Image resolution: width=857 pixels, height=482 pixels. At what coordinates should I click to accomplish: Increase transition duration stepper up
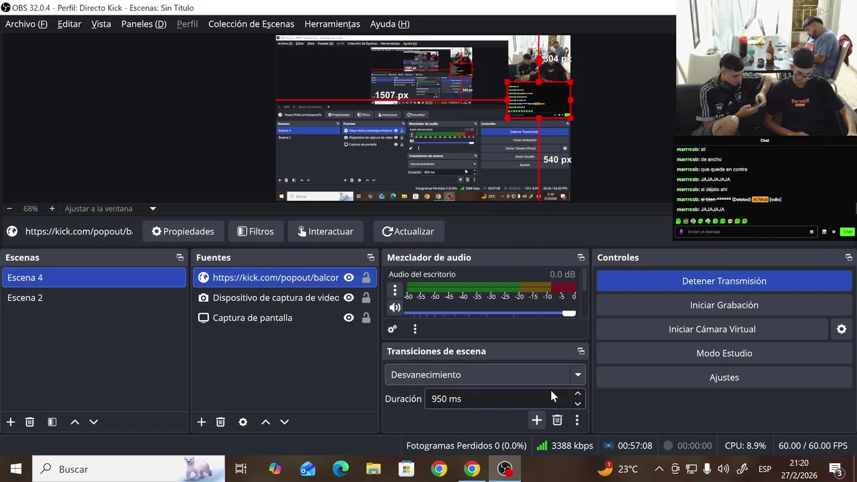click(577, 394)
